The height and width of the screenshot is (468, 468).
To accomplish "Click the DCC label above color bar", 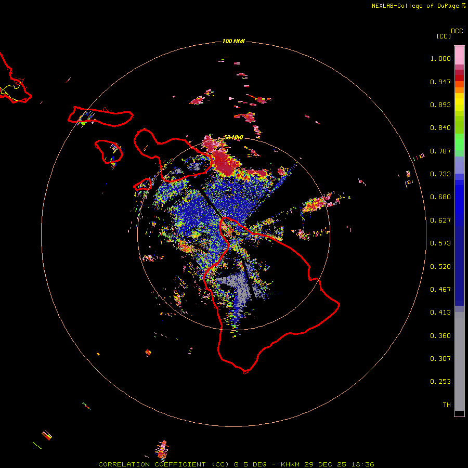I will (457, 31).
